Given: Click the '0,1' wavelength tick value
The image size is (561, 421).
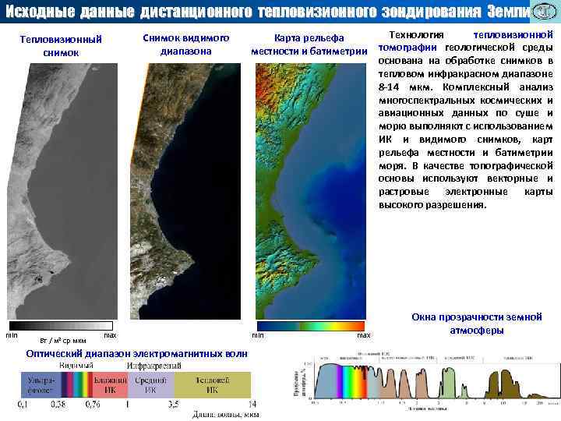Looking at the screenshot, I should [22, 405].
